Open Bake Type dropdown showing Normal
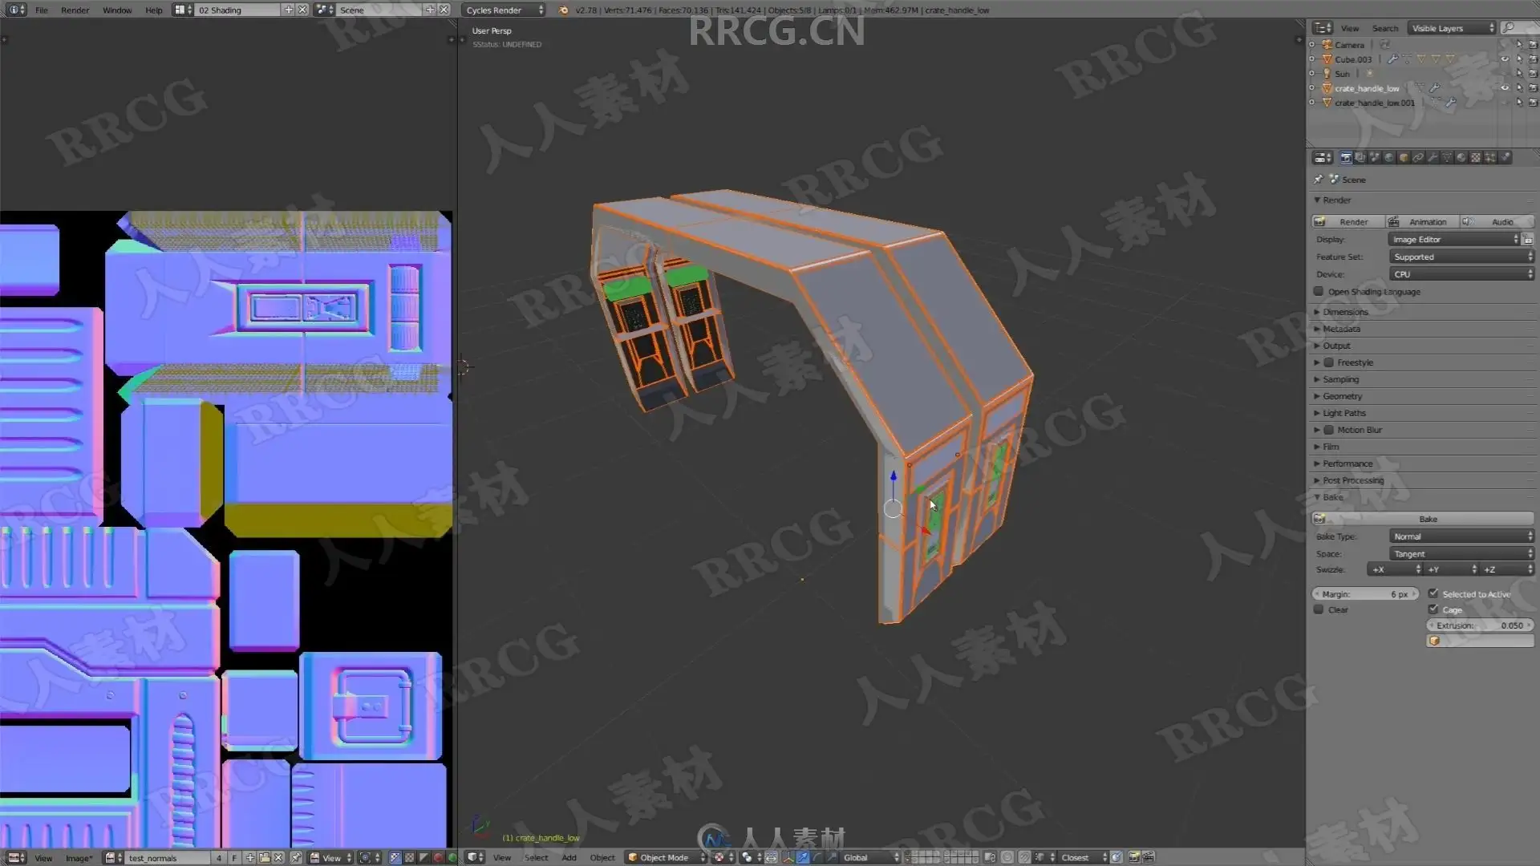 (x=1461, y=536)
